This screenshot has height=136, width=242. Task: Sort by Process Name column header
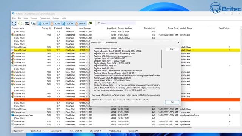pos(18,28)
